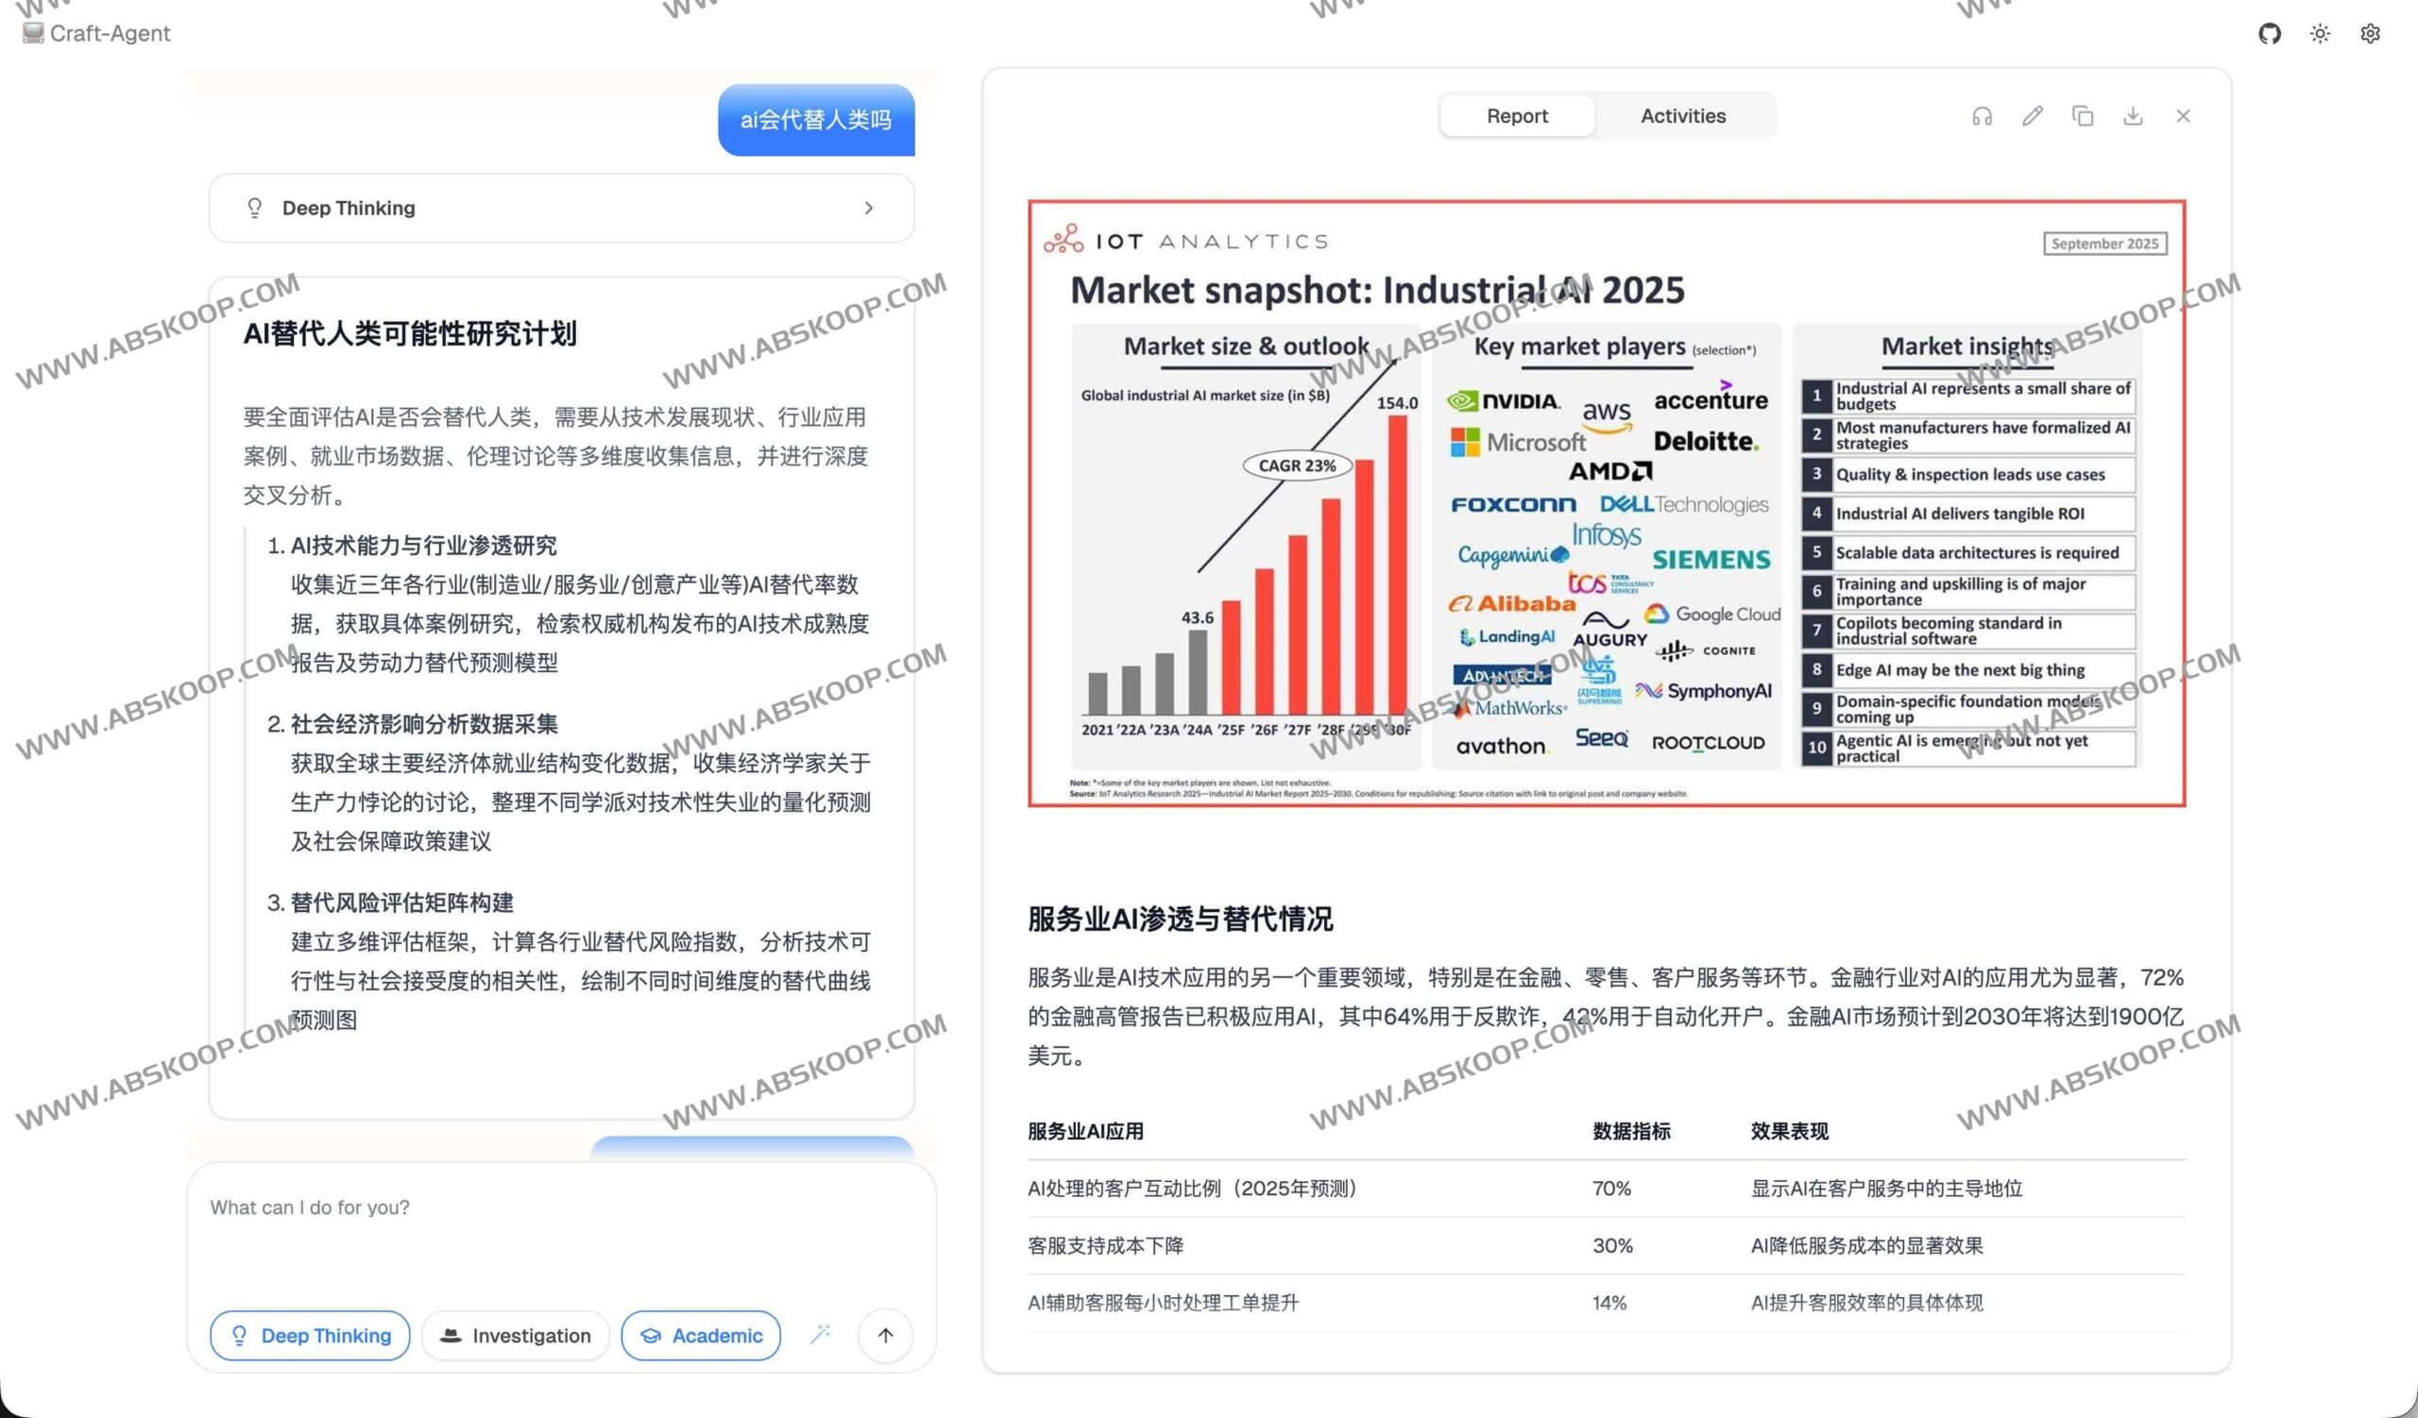
Task: Expand the user message bubble ai会代替人类吗
Action: click(x=814, y=120)
